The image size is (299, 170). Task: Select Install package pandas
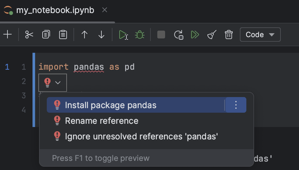(x=110, y=105)
